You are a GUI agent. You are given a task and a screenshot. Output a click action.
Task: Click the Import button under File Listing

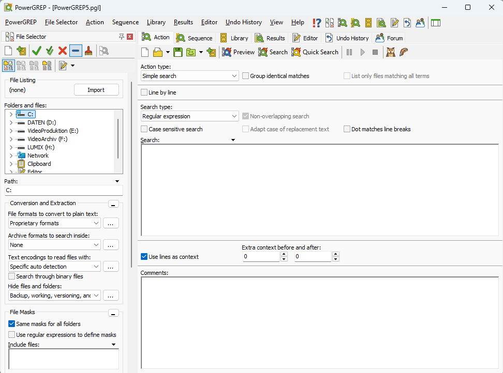96,89
